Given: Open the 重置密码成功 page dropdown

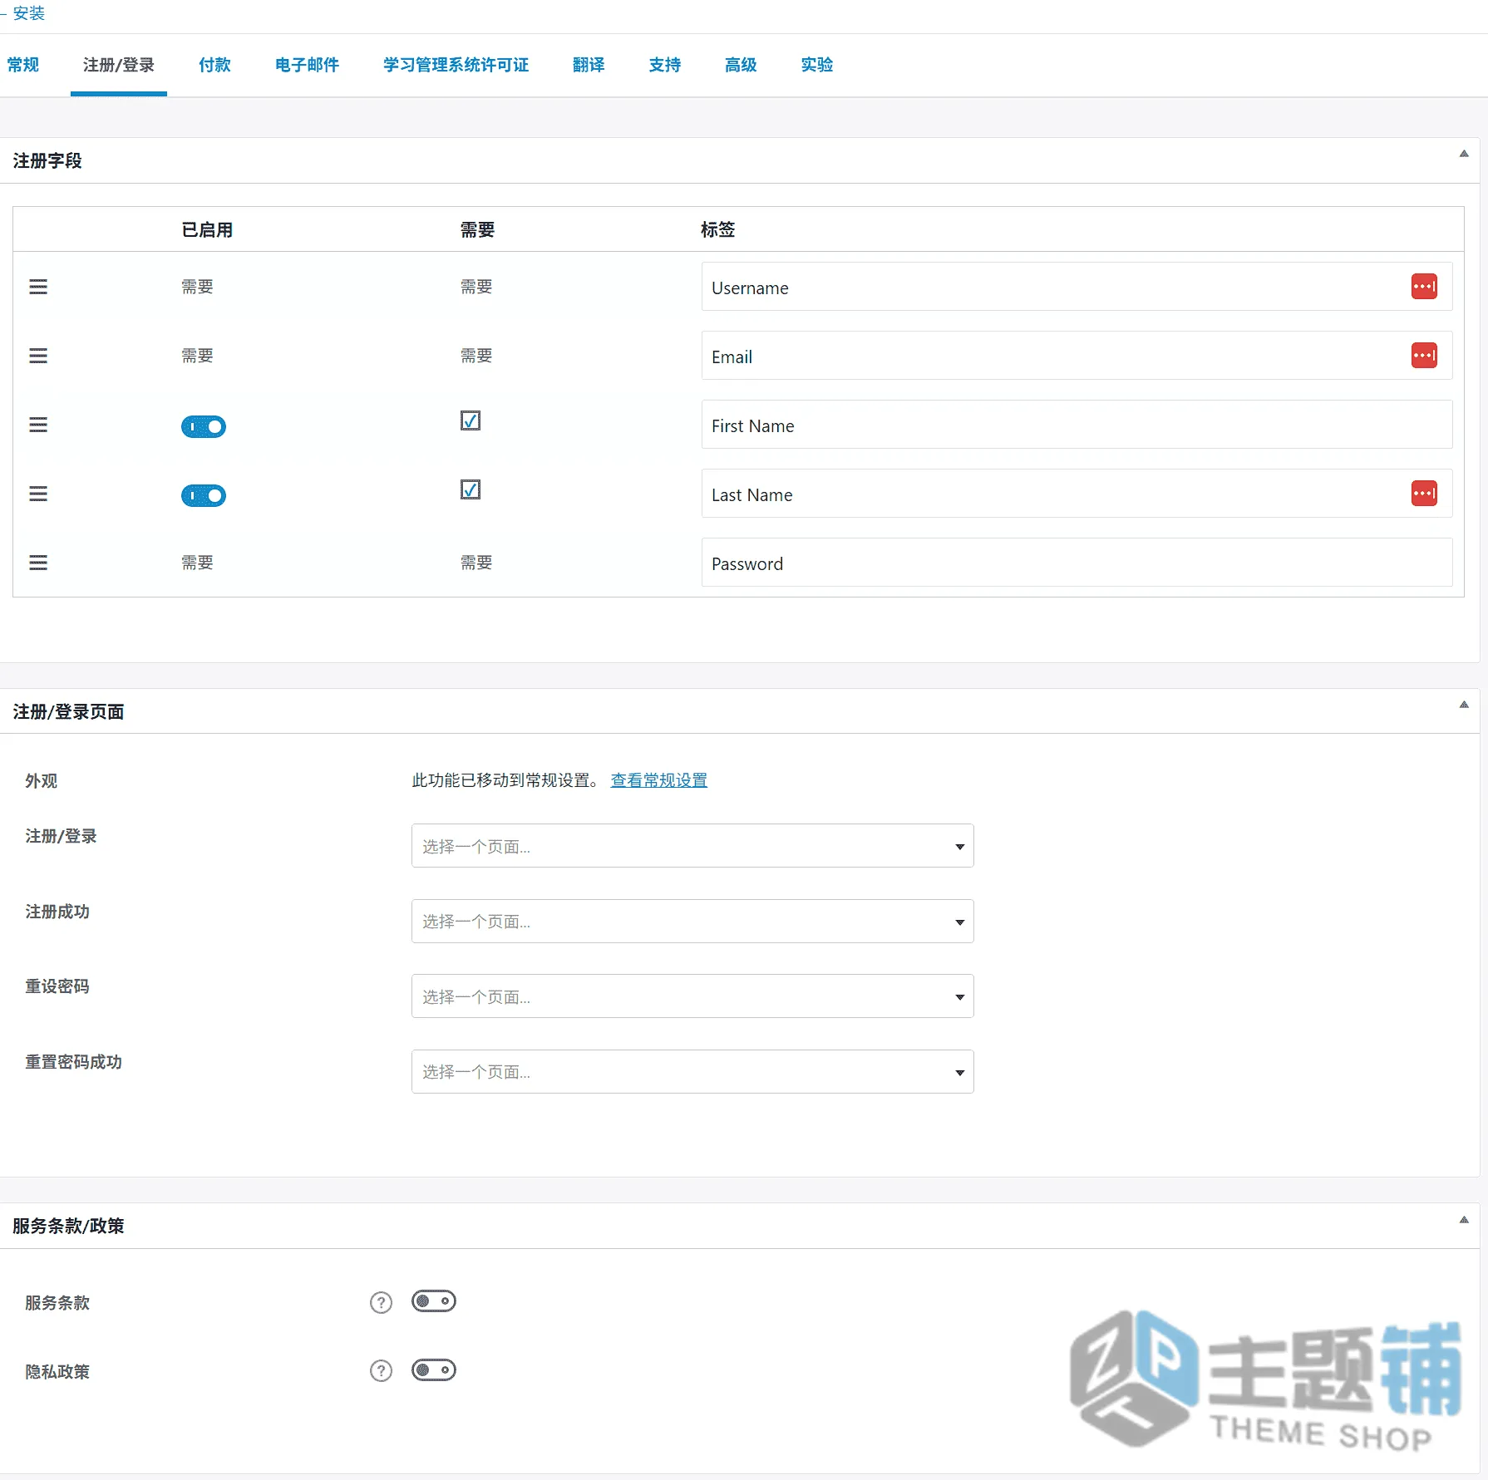Looking at the screenshot, I should (x=692, y=1071).
